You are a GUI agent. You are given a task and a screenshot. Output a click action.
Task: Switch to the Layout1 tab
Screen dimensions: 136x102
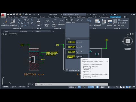click(14, 87)
